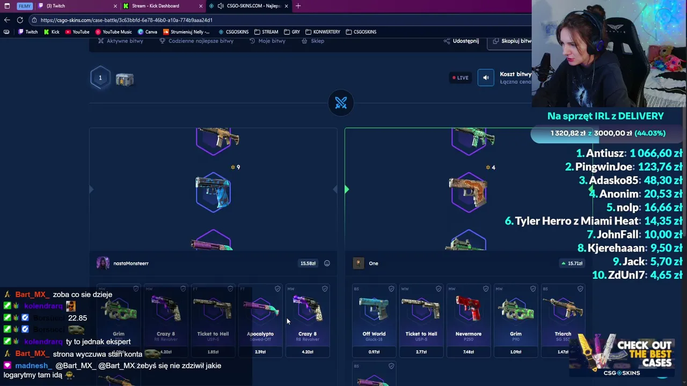Toggle the battle sound speaker button

click(486, 78)
